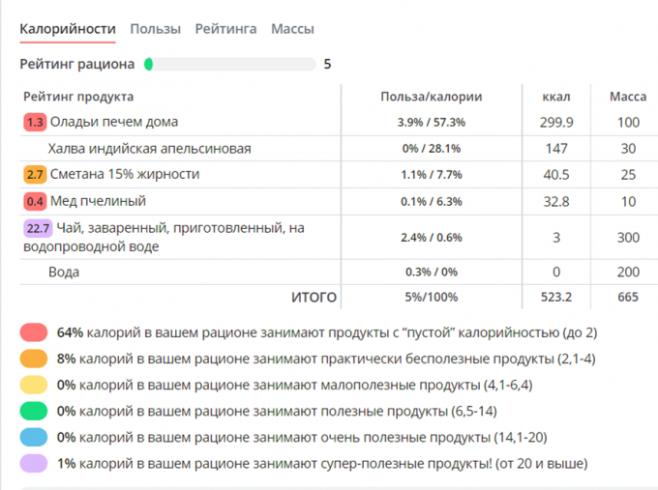This screenshot has height=490, width=658.
Task: Click the orange legend color swatch
Action: [34, 359]
